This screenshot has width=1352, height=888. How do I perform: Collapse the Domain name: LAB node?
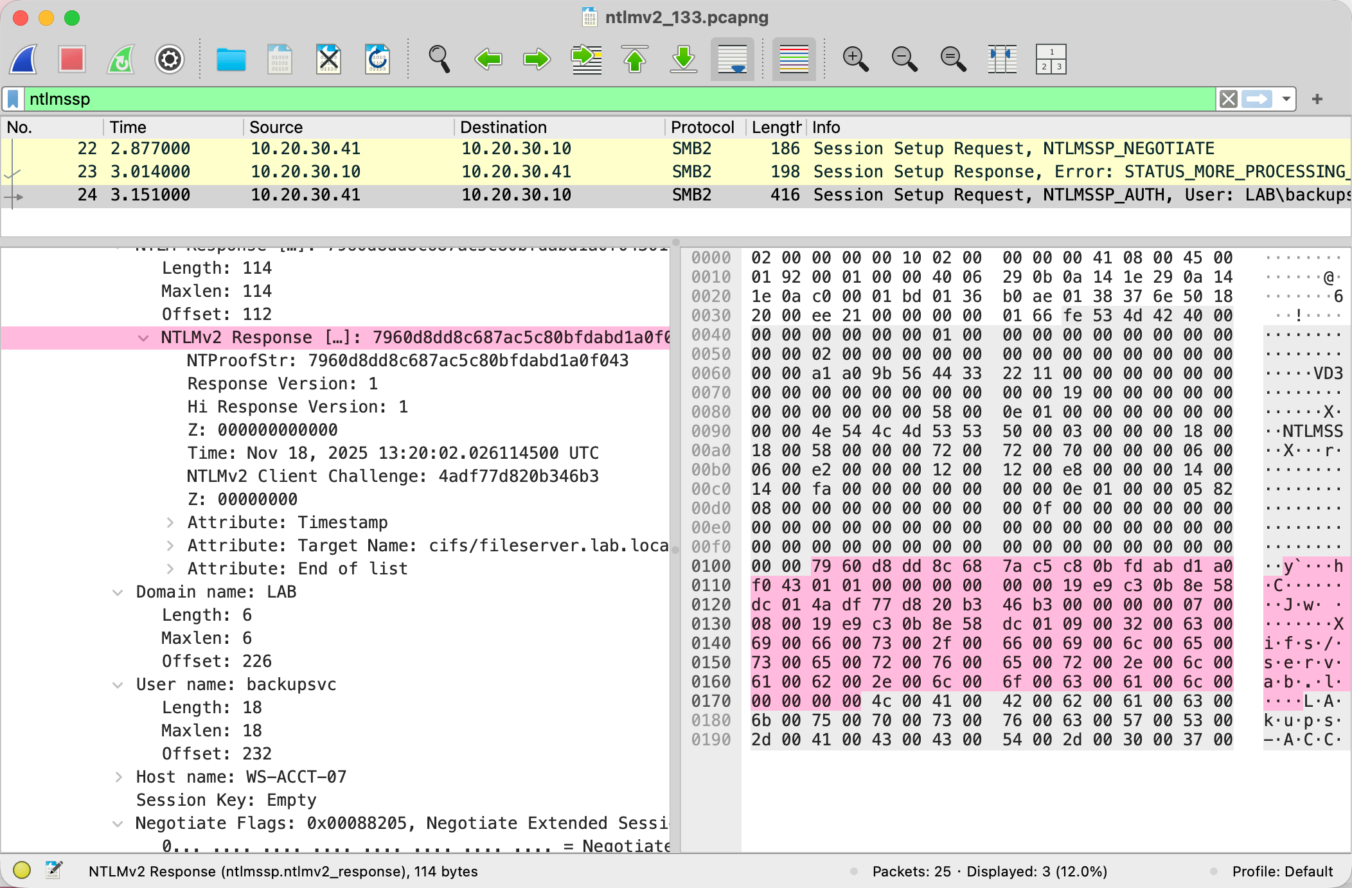(x=118, y=592)
